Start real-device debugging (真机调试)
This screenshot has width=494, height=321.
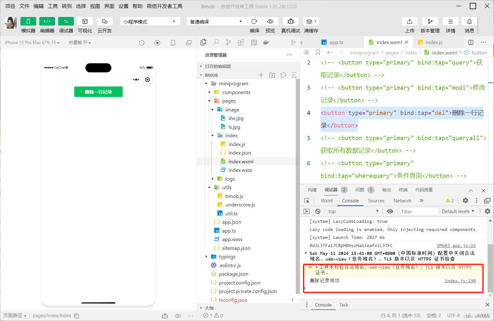tap(291, 21)
